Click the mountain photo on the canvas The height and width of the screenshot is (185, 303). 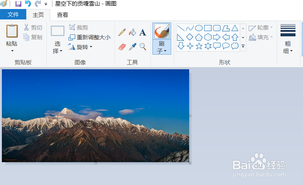pyautogui.click(x=96, y=116)
